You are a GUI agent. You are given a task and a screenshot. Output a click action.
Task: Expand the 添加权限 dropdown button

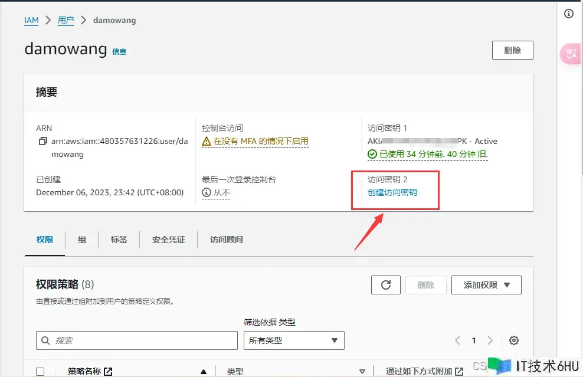[x=486, y=285]
